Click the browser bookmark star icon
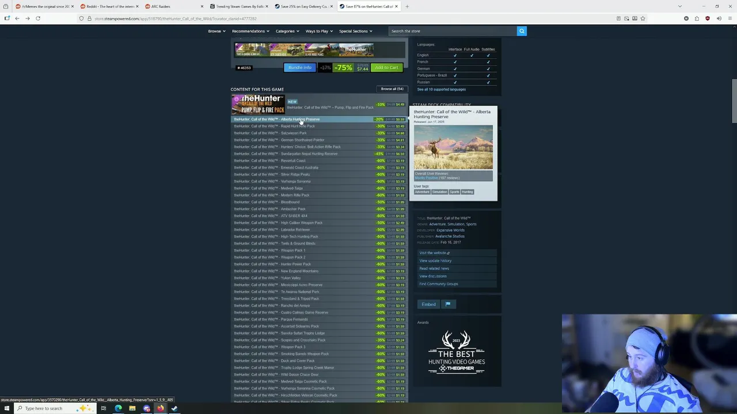The image size is (737, 414). point(643,18)
